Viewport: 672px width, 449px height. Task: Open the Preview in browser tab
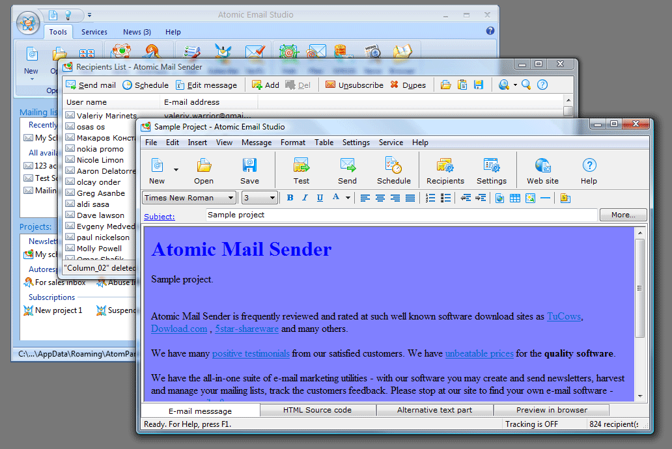552,410
